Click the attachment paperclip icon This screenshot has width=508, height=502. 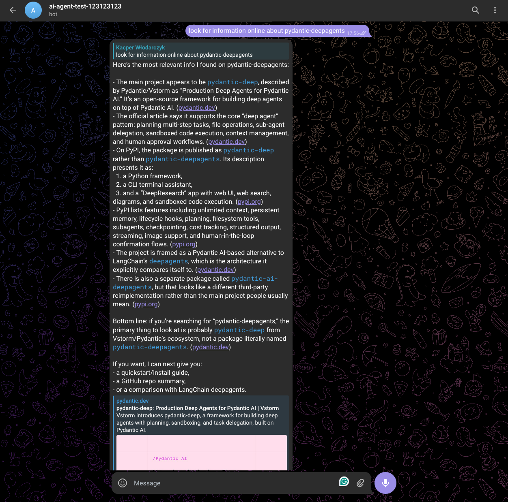(x=360, y=483)
